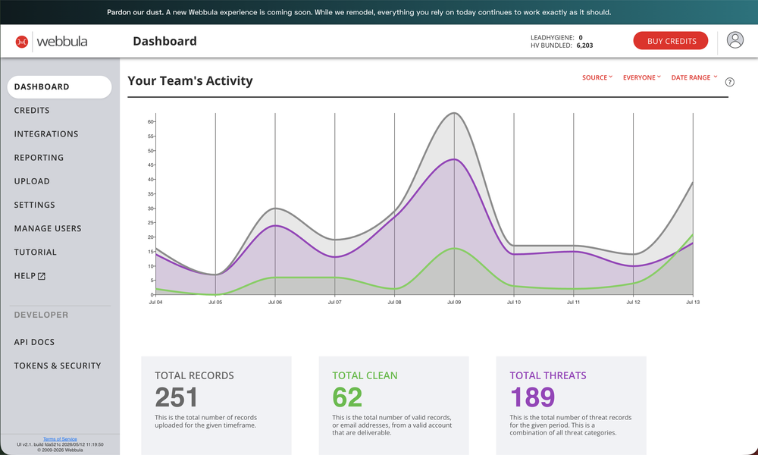Click the Jul 13 axis label
Screen dimensions: 758x455
tap(693, 303)
